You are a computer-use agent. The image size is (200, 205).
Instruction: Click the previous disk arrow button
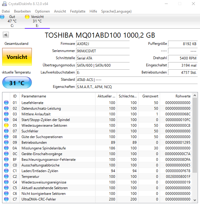point(6,35)
